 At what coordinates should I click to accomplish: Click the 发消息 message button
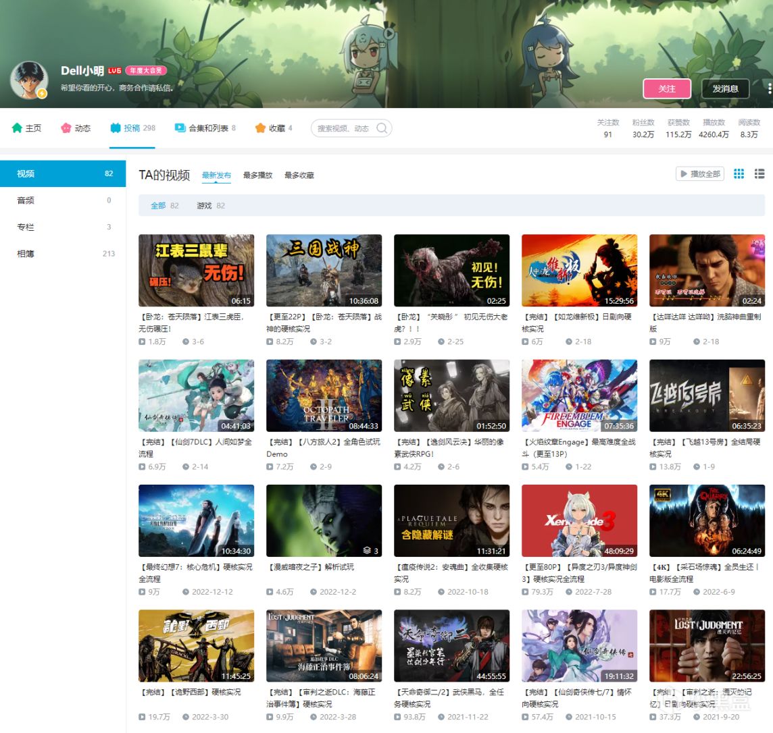click(x=725, y=88)
